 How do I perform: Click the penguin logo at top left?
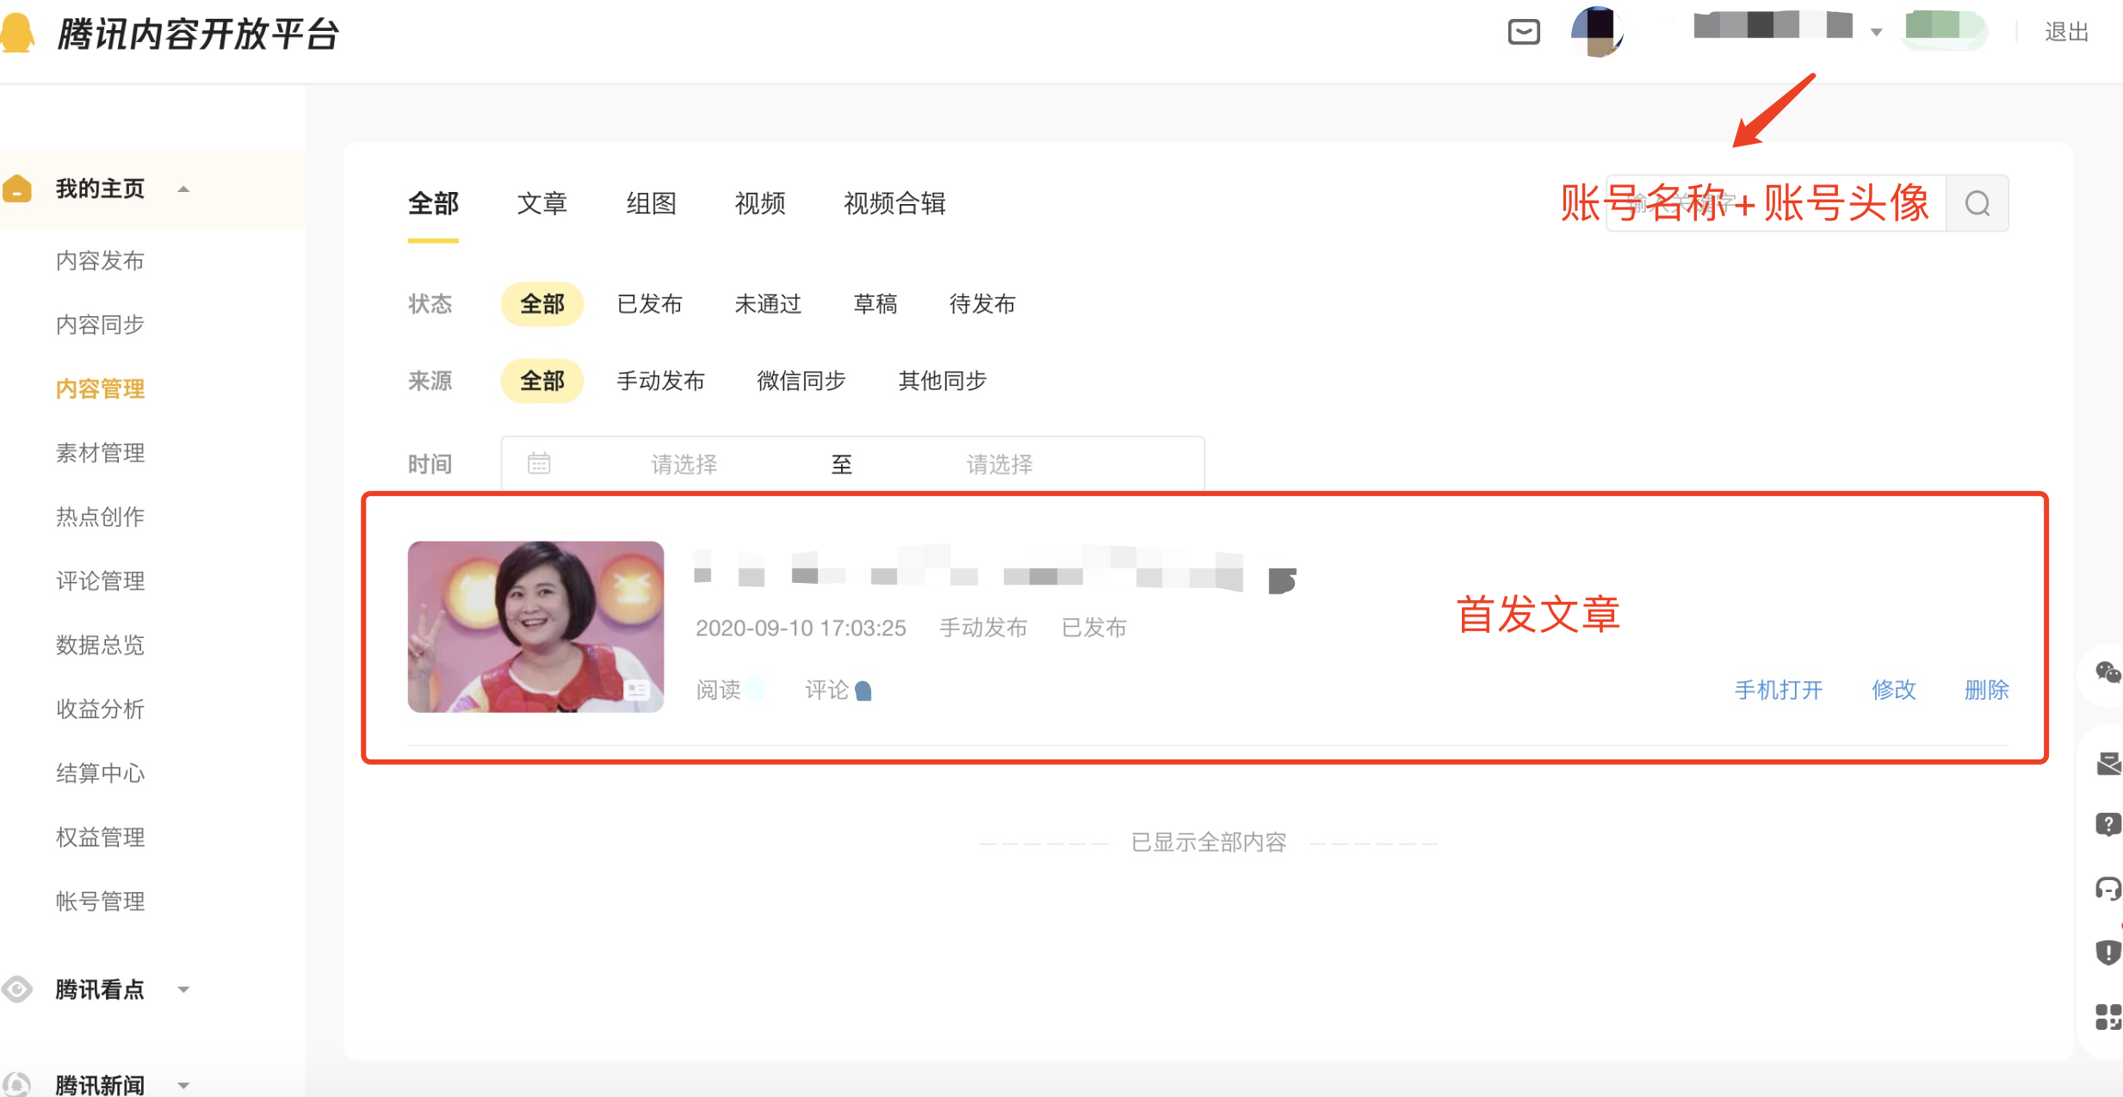[x=17, y=34]
